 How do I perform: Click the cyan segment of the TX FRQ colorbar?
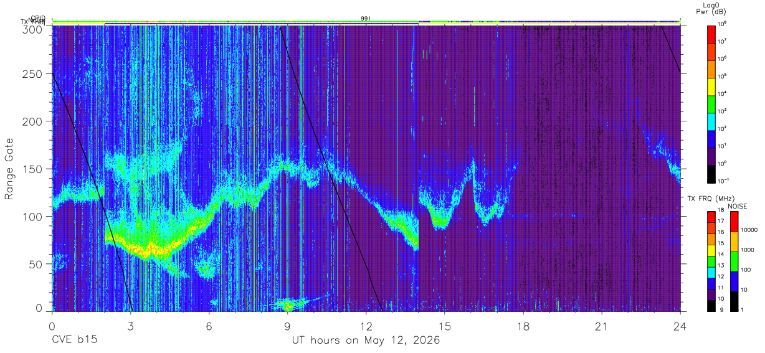pos(712,273)
